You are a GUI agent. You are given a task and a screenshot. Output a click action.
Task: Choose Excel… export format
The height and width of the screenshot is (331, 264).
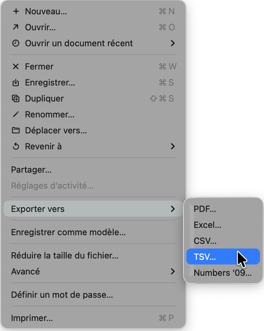pos(208,225)
